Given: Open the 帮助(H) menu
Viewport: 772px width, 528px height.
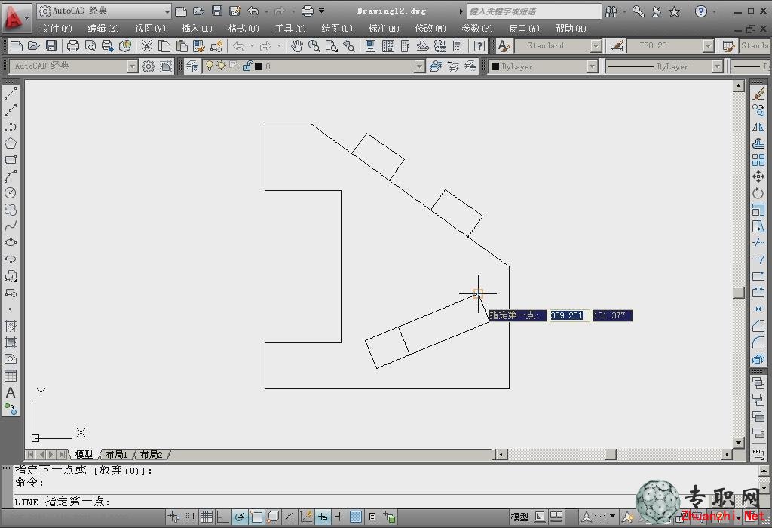Looking at the screenshot, I should [x=571, y=29].
